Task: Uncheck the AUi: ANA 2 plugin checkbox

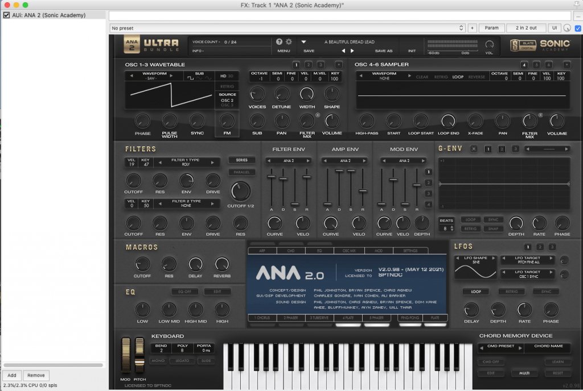Action: tap(6, 15)
